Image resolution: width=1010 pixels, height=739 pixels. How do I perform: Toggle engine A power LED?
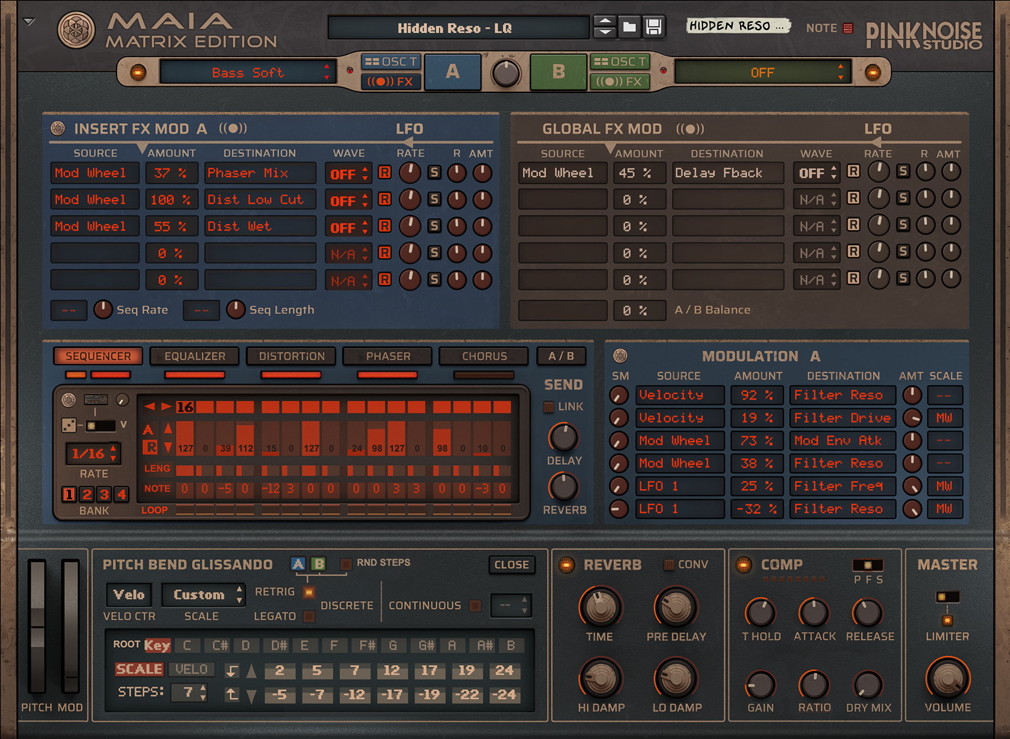click(138, 72)
